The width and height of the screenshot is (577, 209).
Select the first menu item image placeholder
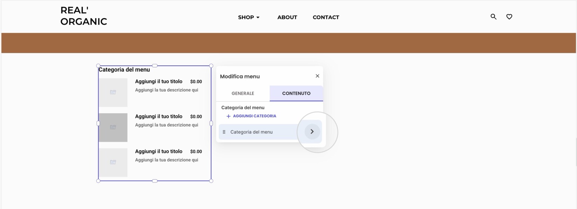[x=113, y=92]
